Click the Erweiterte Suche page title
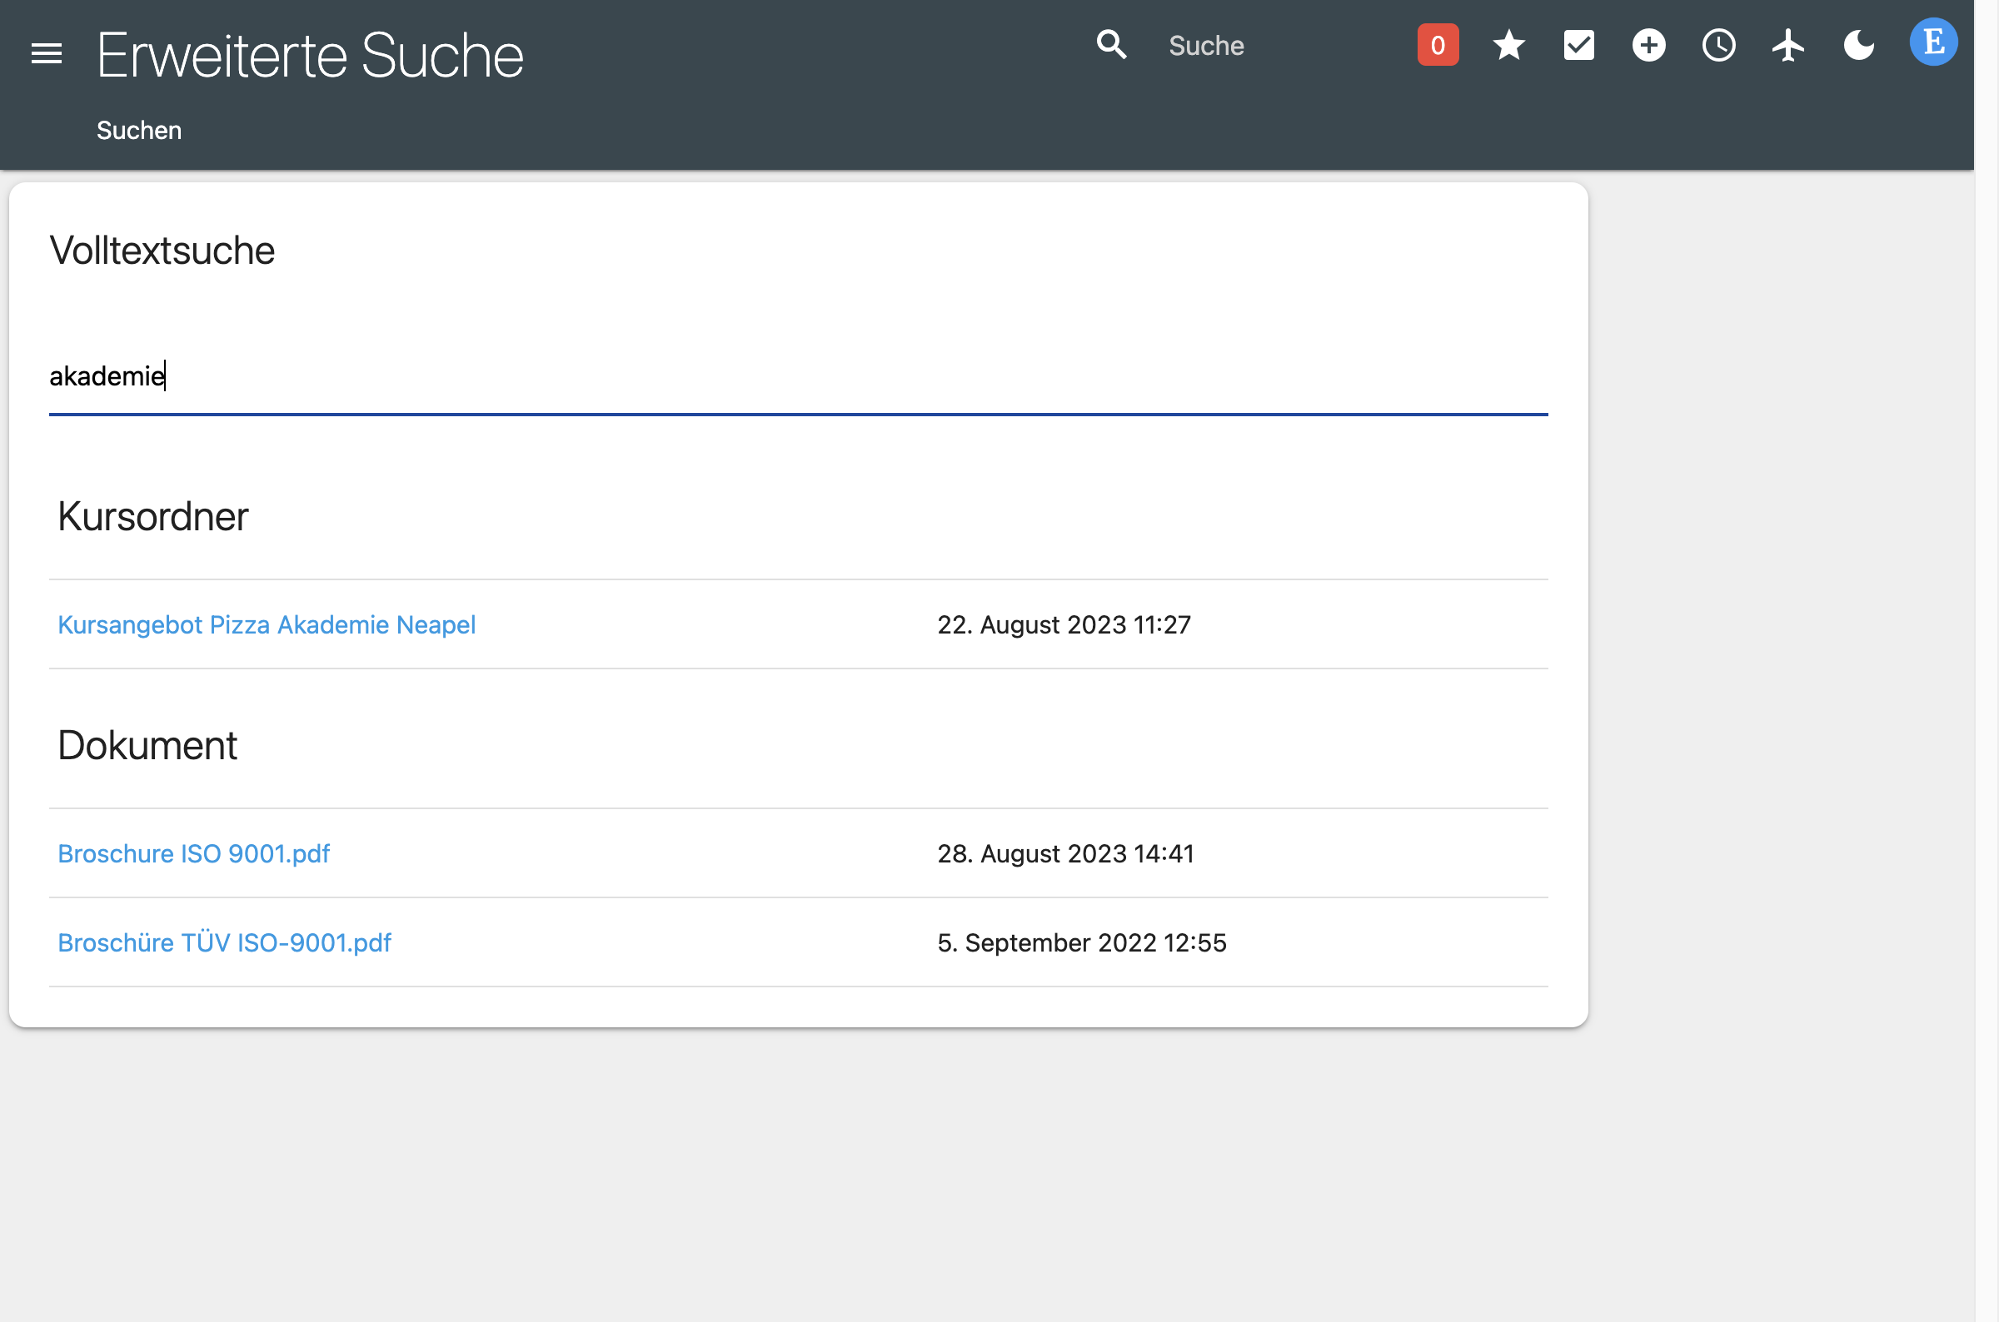 [310, 56]
